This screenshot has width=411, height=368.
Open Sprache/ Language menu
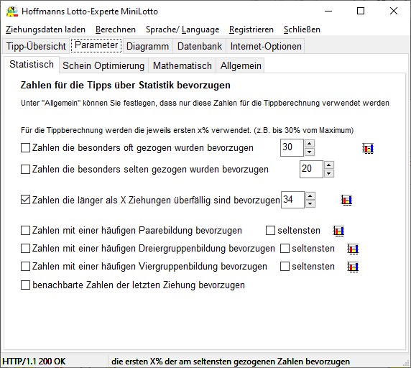click(x=183, y=29)
